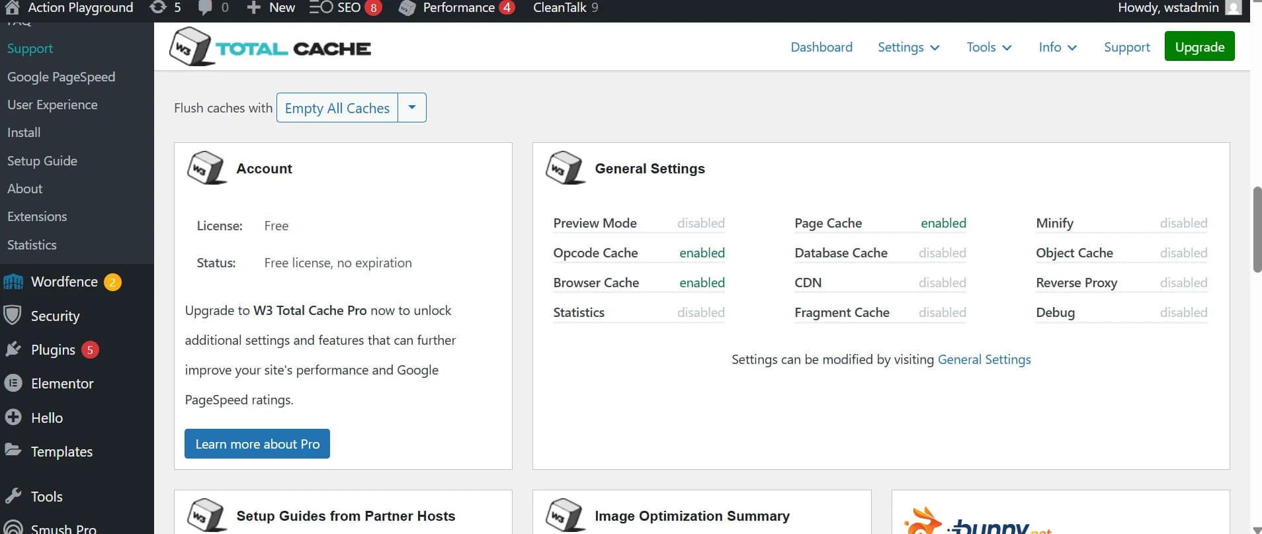Click the Hello plus-circle icon
The image size is (1262, 534).
pos(13,417)
